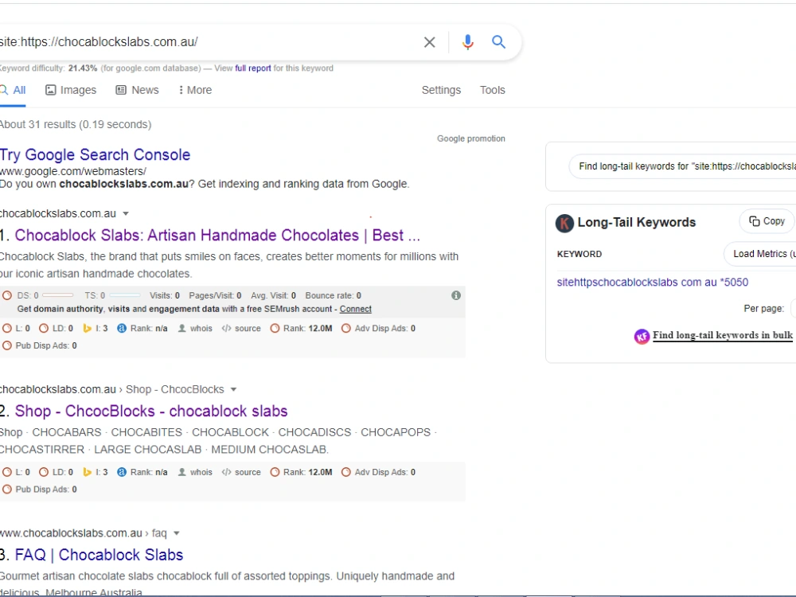Start voice search with microphone icon

tap(467, 42)
